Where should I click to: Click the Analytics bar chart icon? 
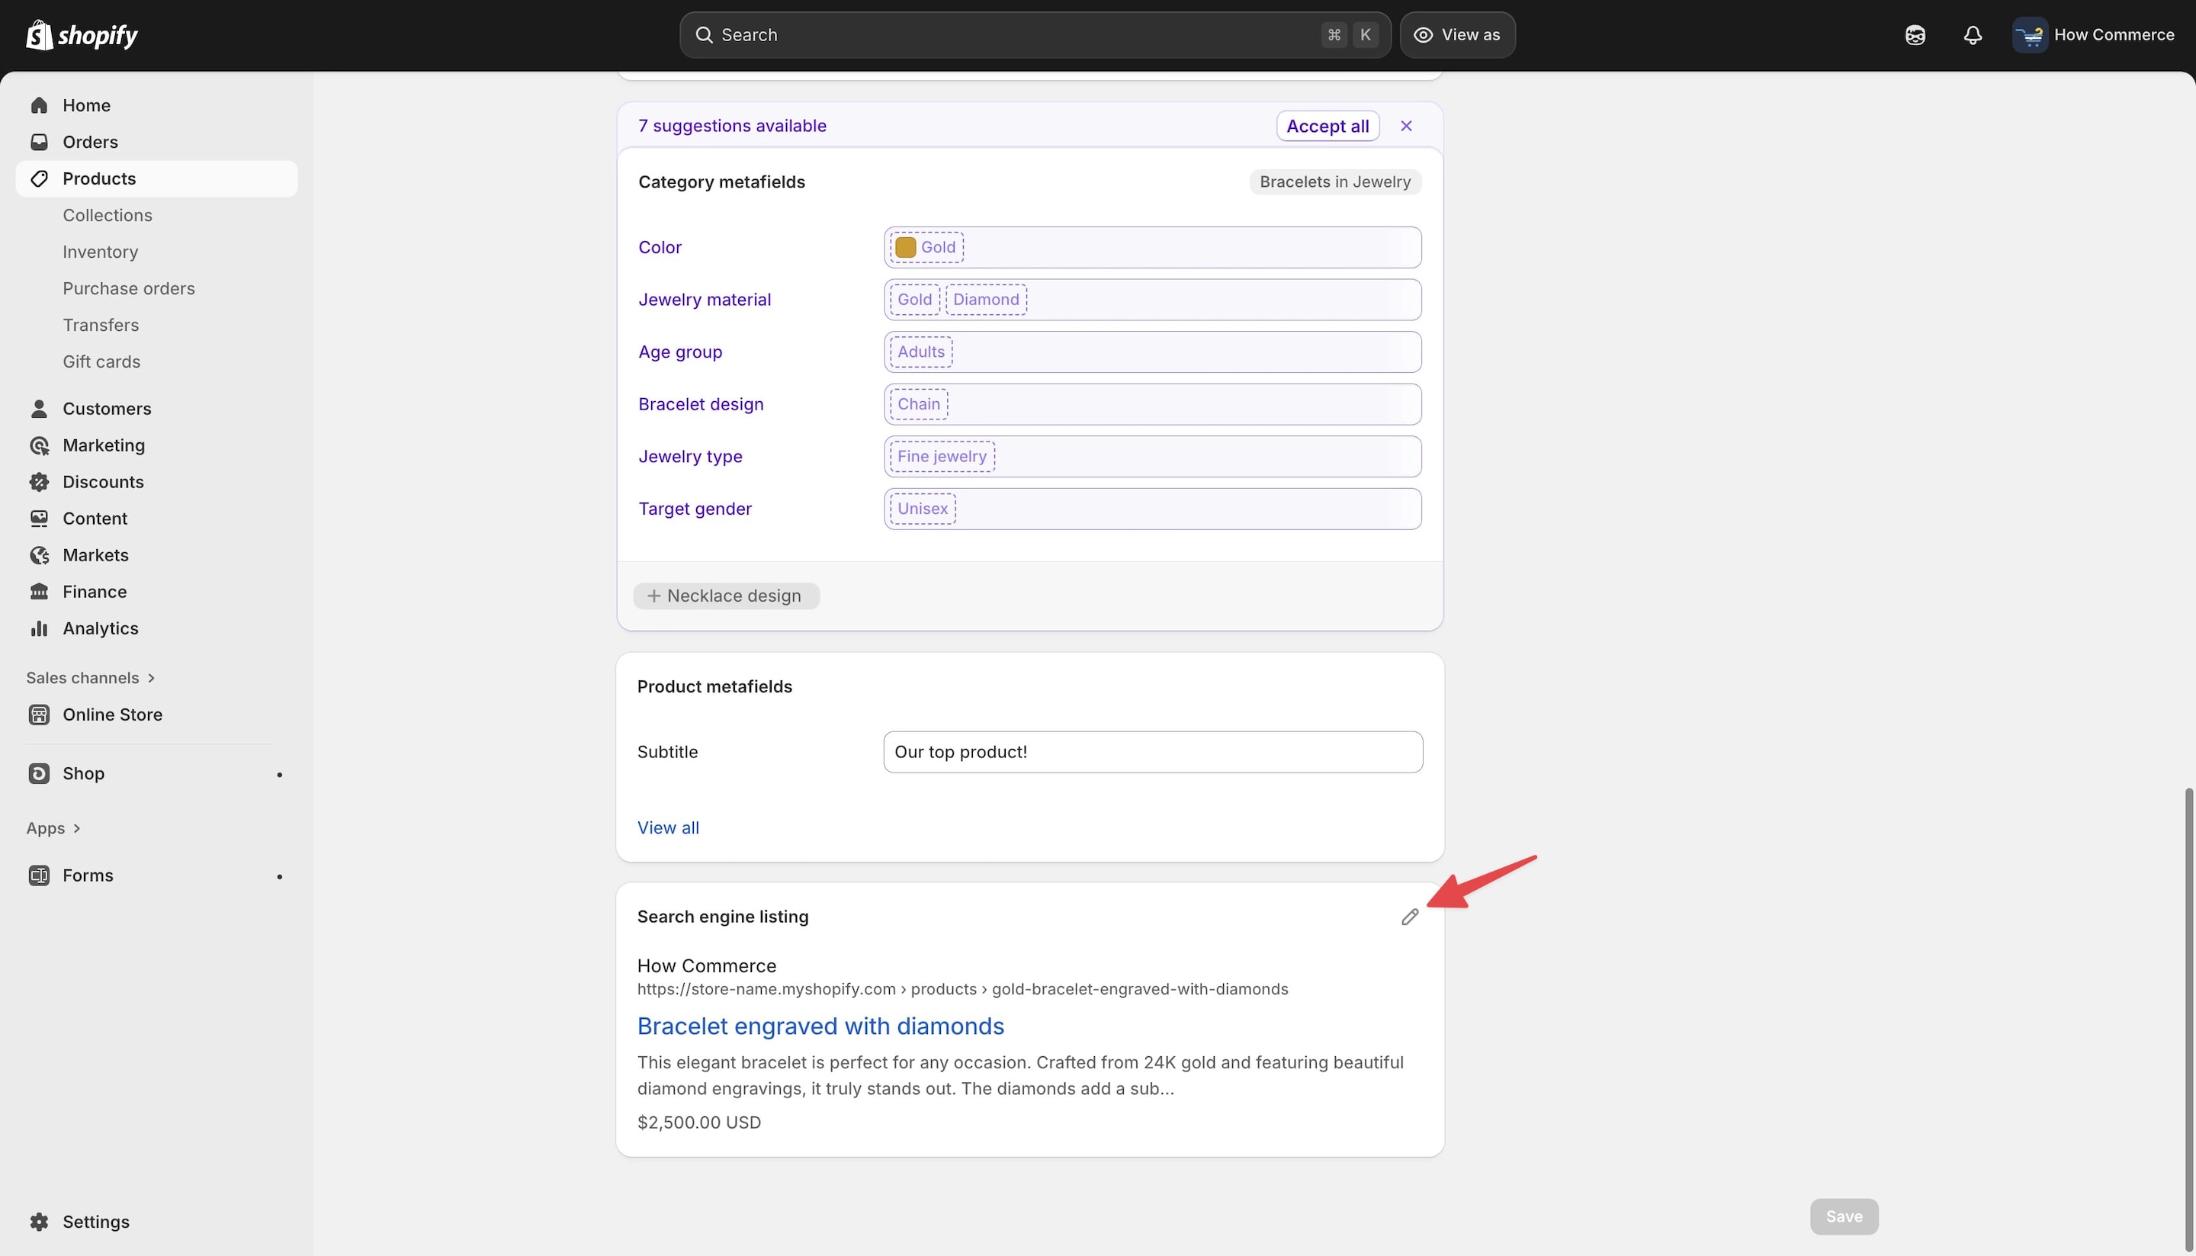pos(39,629)
